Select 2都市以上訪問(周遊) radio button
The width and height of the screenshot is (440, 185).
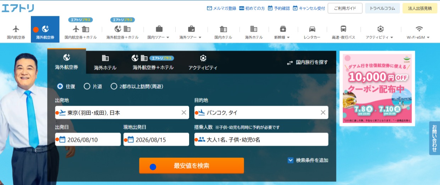(114, 86)
